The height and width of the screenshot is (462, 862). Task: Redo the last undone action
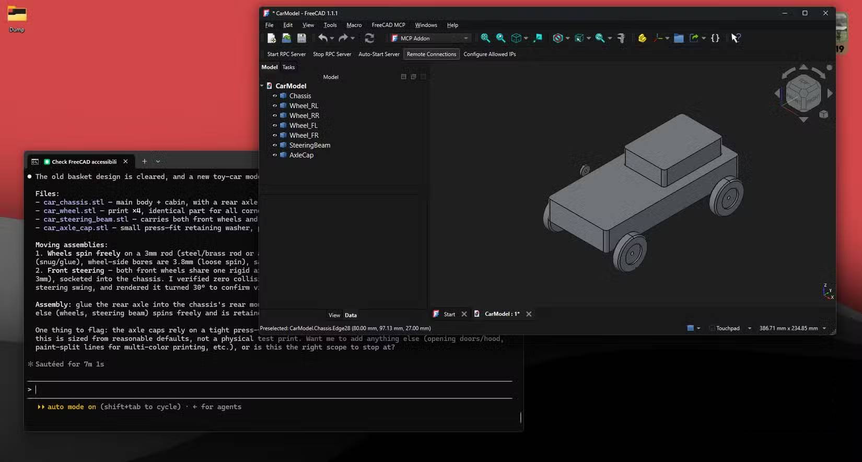(x=343, y=38)
